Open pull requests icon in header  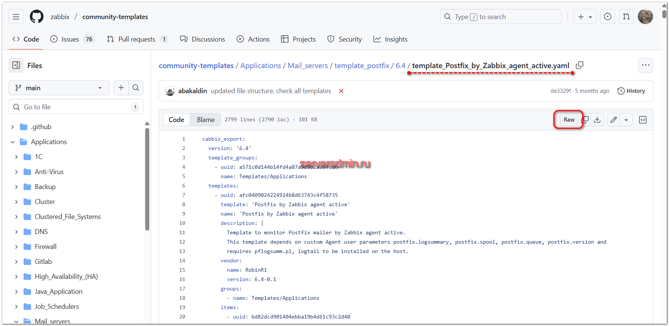coord(626,17)
